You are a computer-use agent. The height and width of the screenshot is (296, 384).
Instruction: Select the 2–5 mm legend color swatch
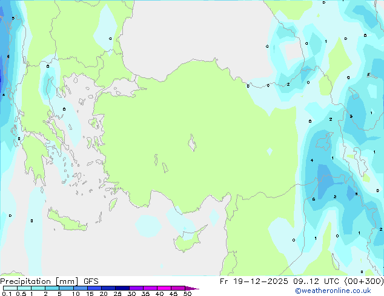click(x=52, y=288)
